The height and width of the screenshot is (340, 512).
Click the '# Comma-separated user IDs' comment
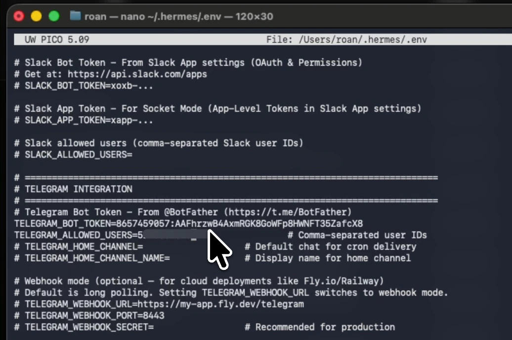click(357, 235)
